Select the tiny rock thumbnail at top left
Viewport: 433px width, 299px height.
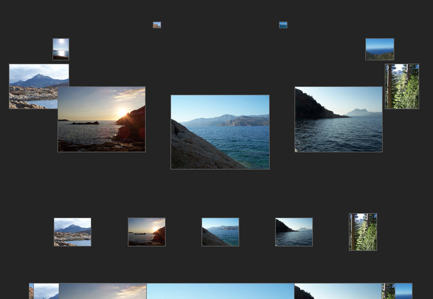(157, 25)
